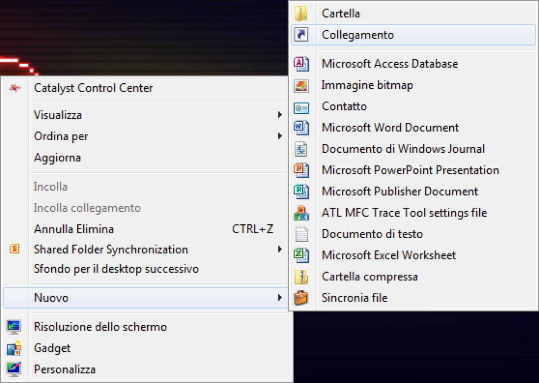Click the Microsoft Access Database icon
Image resolution: width=539 pixels, height=383 pixels.
coord(301,64)
